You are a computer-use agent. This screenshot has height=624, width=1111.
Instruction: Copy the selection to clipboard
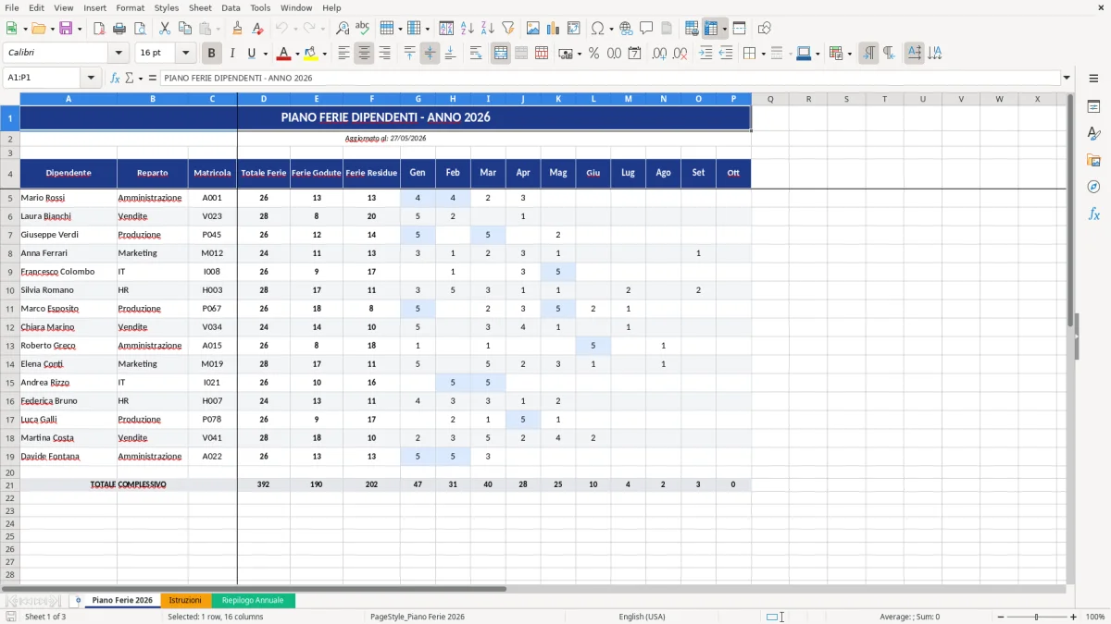pyautogui.click(x=185, y=29)
